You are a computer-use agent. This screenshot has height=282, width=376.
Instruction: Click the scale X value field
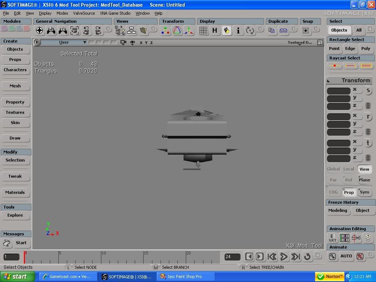click(339, 91)
